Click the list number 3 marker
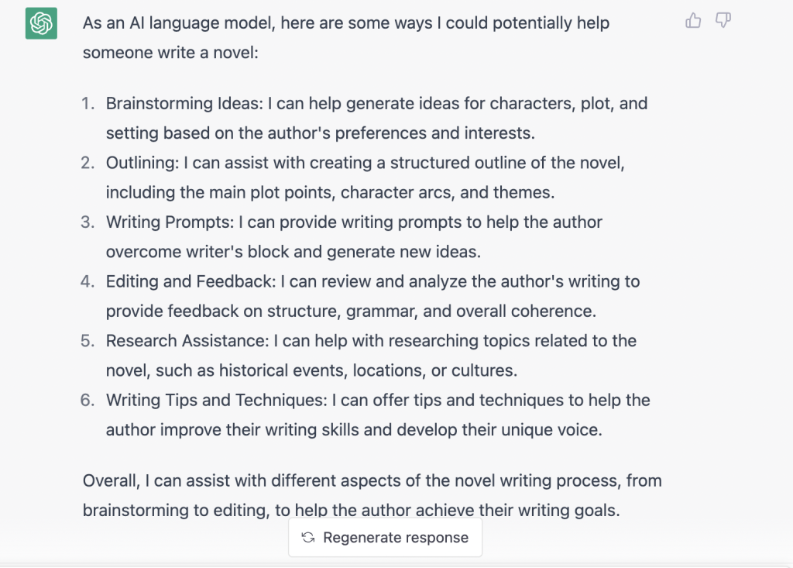This screenshot has width=793, height=568. [88, 222]
